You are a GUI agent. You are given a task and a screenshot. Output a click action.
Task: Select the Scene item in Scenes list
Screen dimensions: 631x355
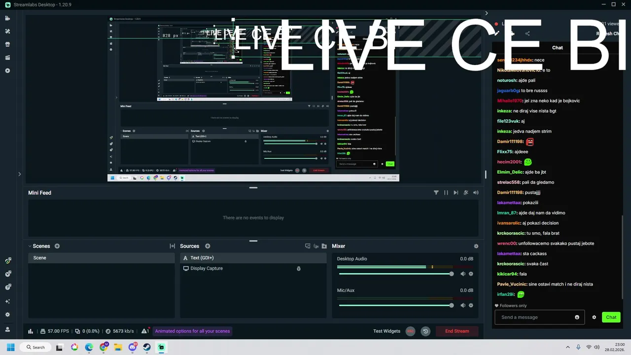point(102,258)
